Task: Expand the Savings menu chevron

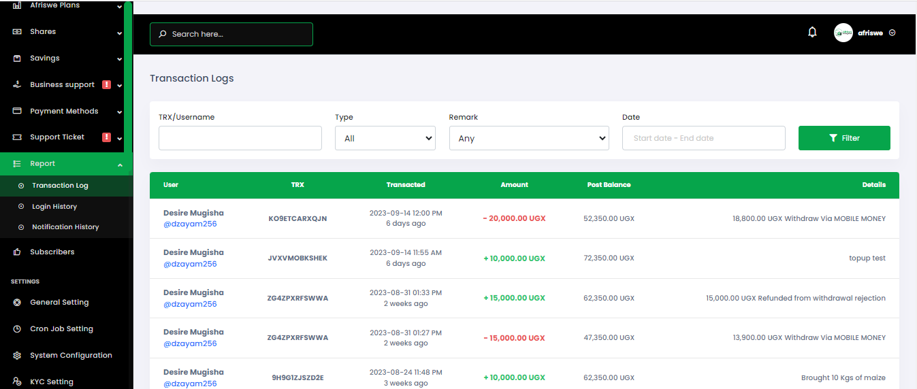Action: pyautogui.click(x=120, y=59)
